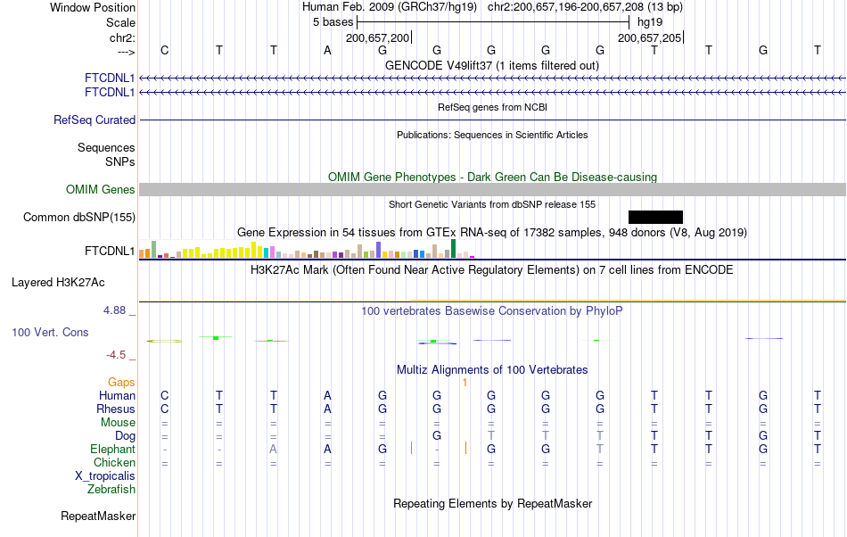
Task: Open the Layered H3K27Ac track label
Action: (58, 283)
